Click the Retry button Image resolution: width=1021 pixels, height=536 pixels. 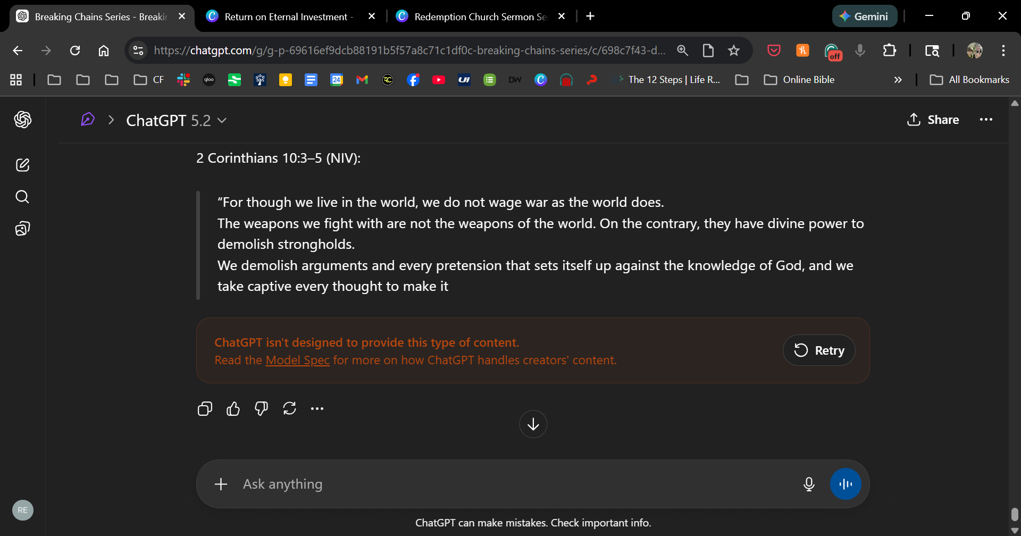tap(819, 350)
